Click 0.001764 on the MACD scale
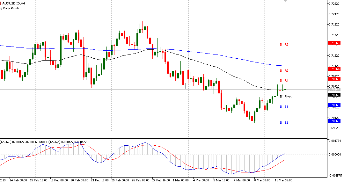This screenshot has width=344, height=182. [x=335, y=141]
